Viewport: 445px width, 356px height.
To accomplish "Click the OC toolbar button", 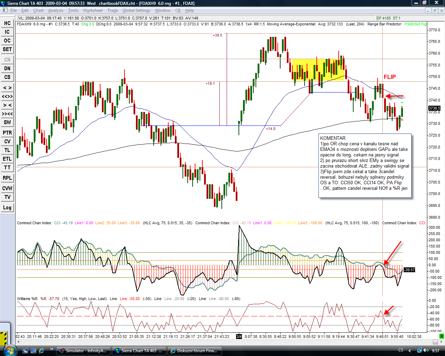I will [7, 41].
